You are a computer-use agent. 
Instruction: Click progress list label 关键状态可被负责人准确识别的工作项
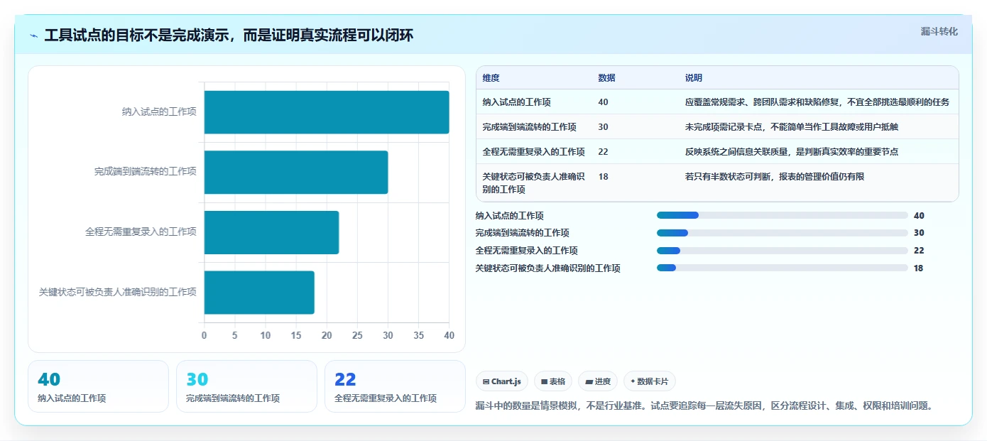click(548, 268)
